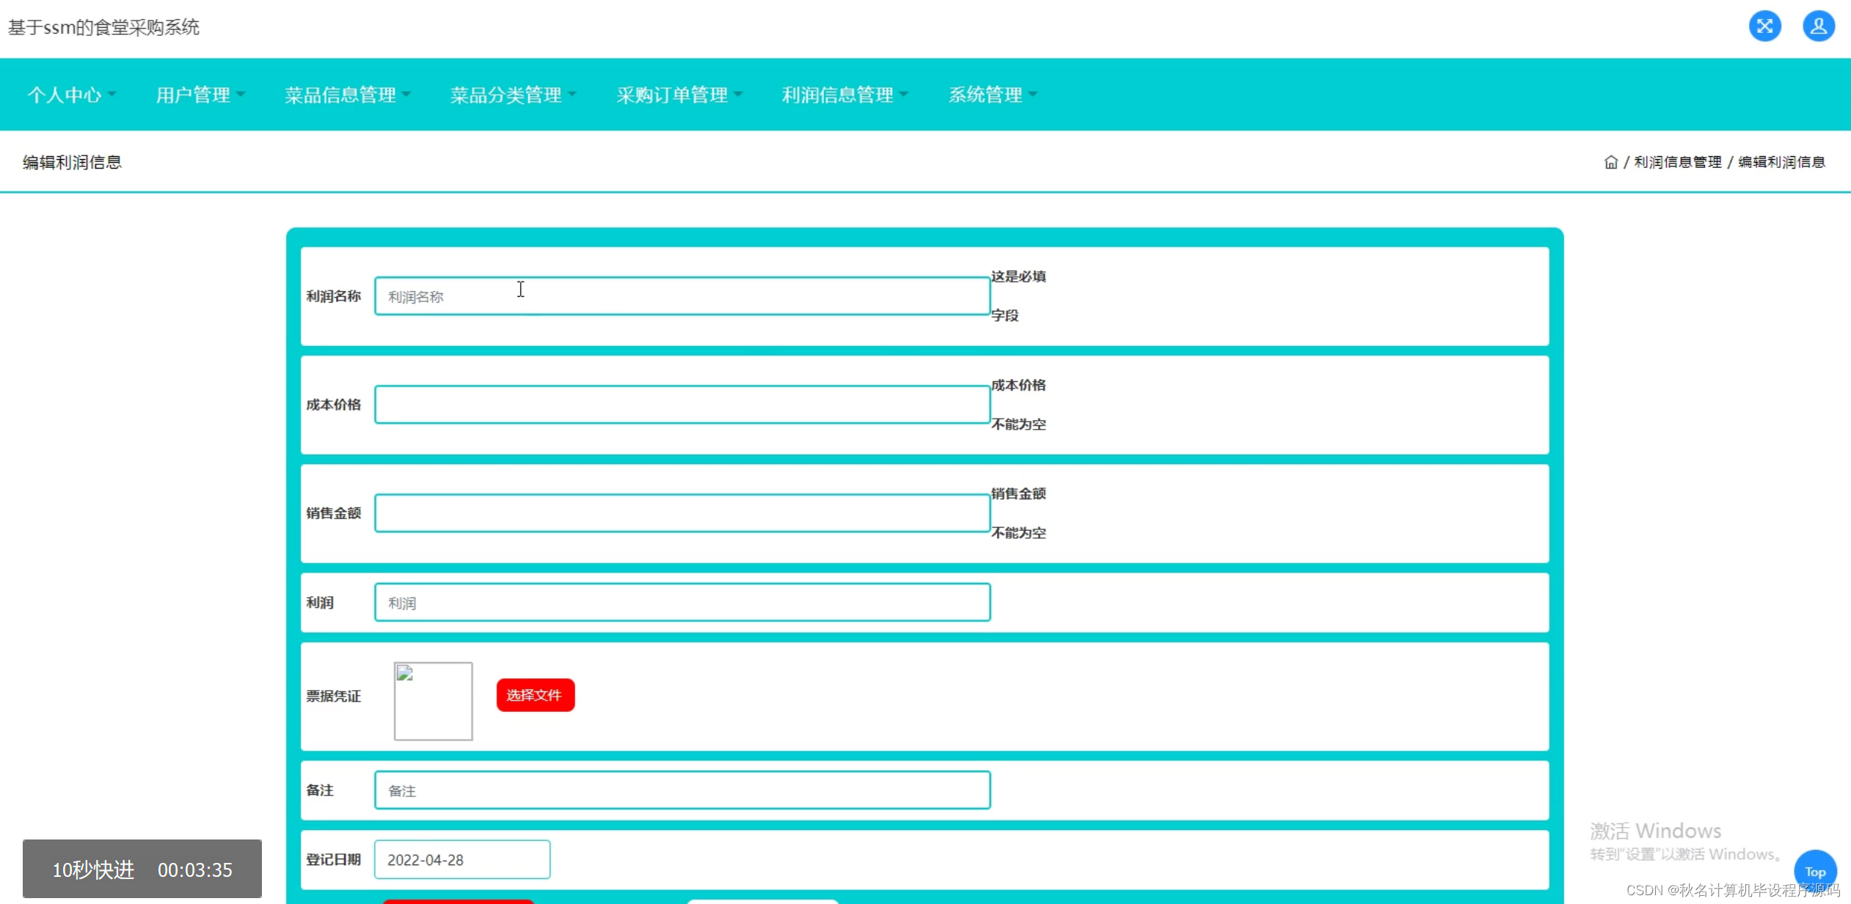Click the home icon in breadcrumb
The image size is (1851, 904).
coord(1610,162)
